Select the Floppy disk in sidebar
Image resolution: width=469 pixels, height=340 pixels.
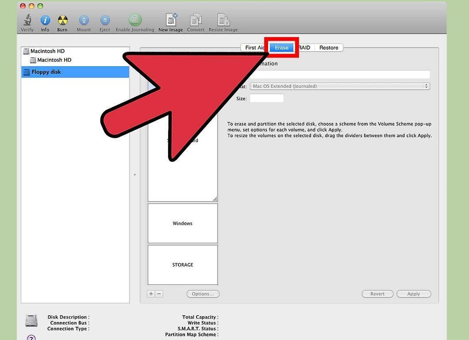click(x=75, y=72)
